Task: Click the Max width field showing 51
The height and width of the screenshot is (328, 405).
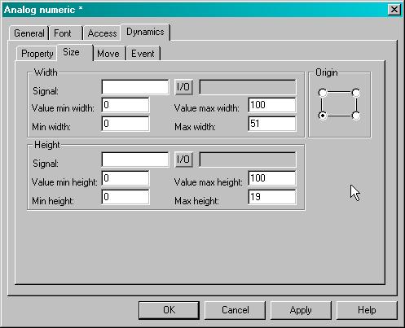Action: point(272,124)
